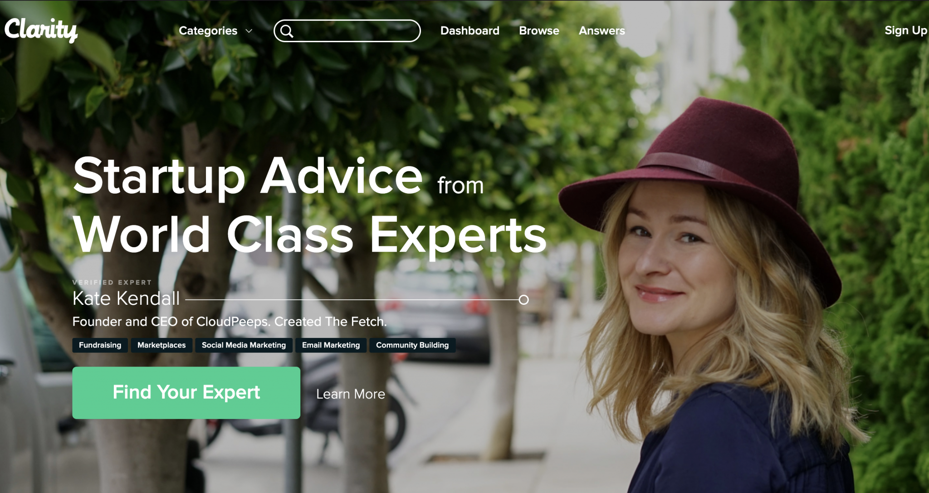
Task: Select the Email Marketing tag
Action: coord(331,345)
